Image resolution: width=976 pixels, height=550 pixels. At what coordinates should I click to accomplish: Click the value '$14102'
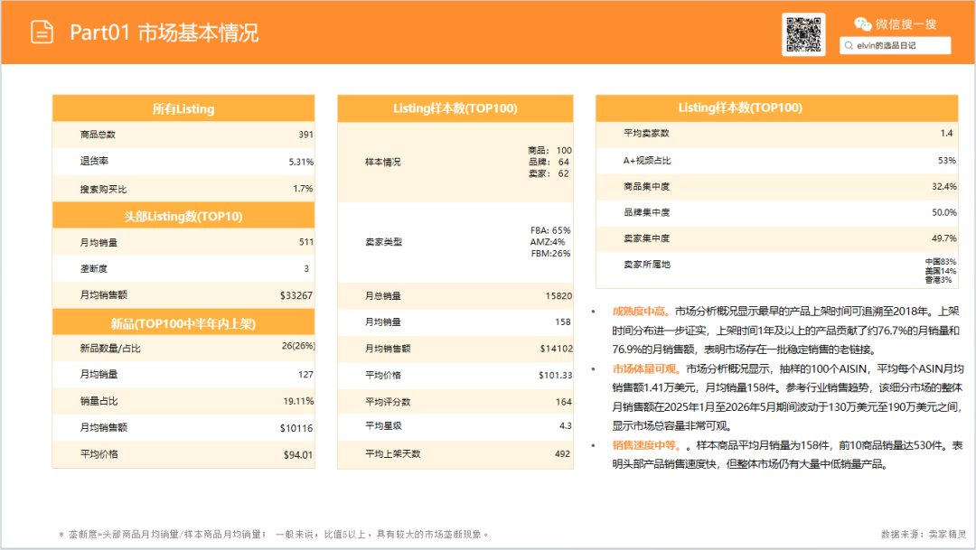click(x=557, y=349)
